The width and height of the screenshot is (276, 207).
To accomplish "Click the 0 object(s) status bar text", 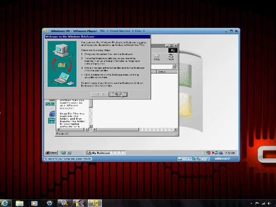I will (x=62, y=134).
